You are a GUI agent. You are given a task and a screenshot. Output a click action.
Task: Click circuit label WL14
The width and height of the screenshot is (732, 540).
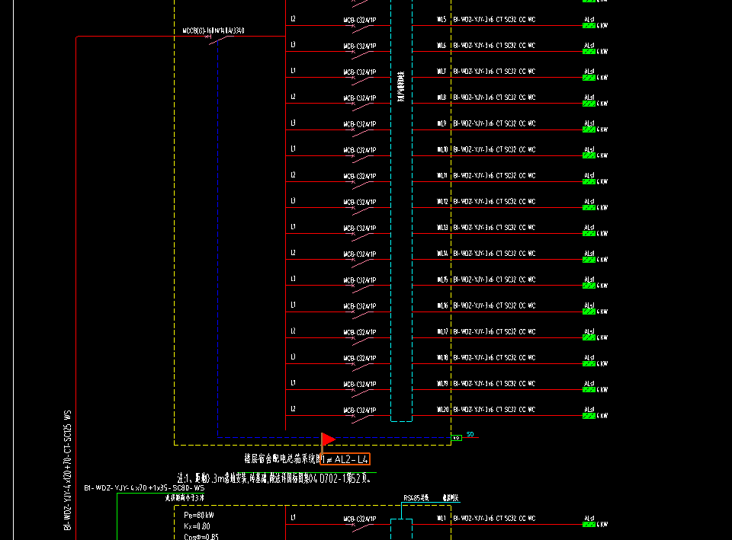[442, 254]
